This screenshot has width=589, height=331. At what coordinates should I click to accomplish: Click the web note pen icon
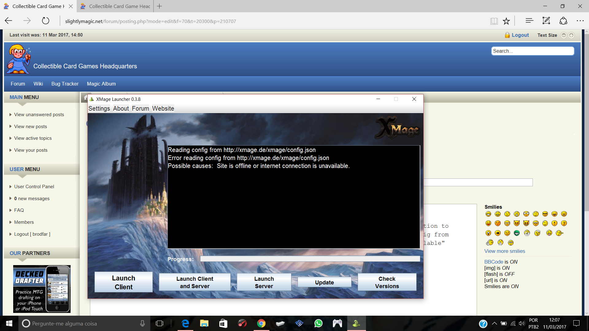pos(546,21)
